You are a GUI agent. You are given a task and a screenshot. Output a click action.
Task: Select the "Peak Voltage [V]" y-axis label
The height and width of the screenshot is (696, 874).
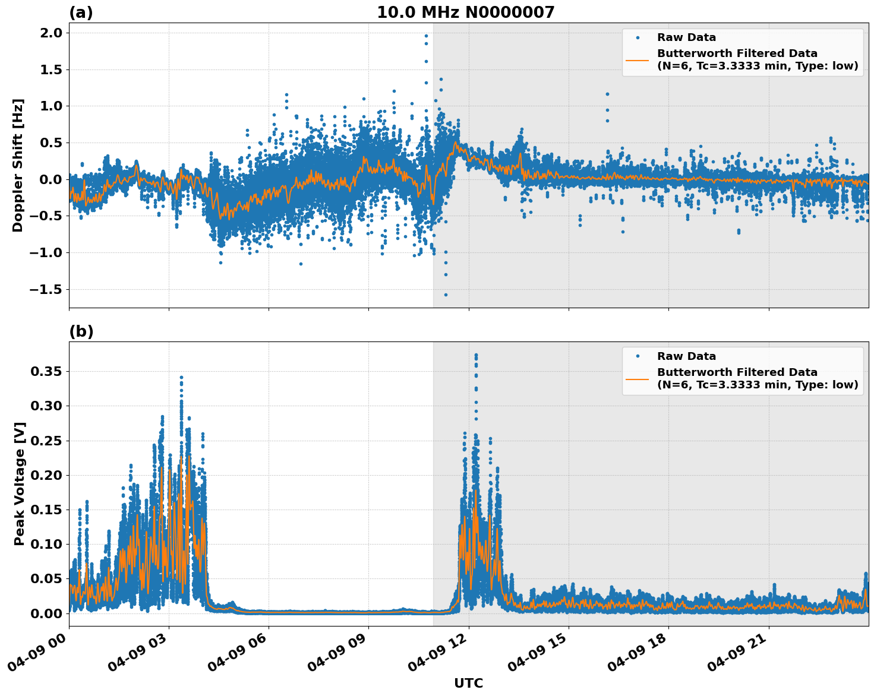coord(20,483)
